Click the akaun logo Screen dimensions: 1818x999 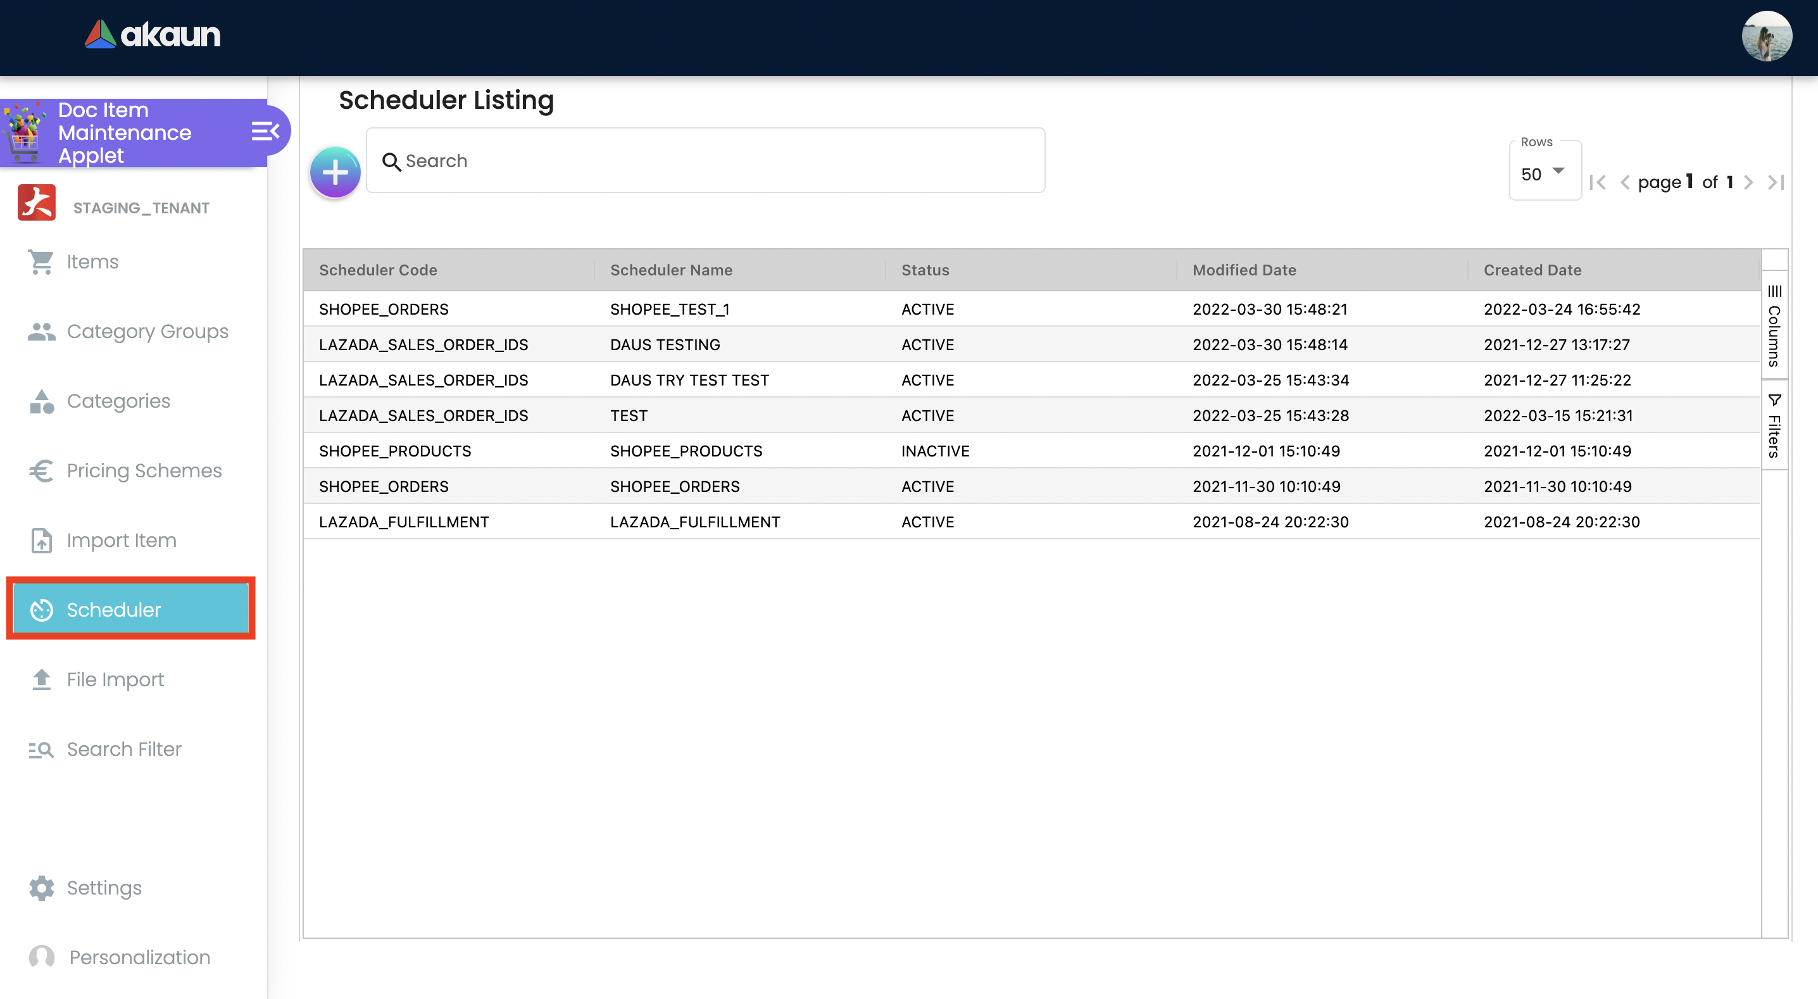[x=153, y=34]
